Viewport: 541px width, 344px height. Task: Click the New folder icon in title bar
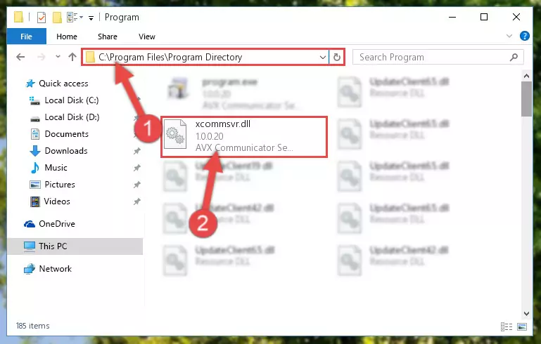coord(57,18)
